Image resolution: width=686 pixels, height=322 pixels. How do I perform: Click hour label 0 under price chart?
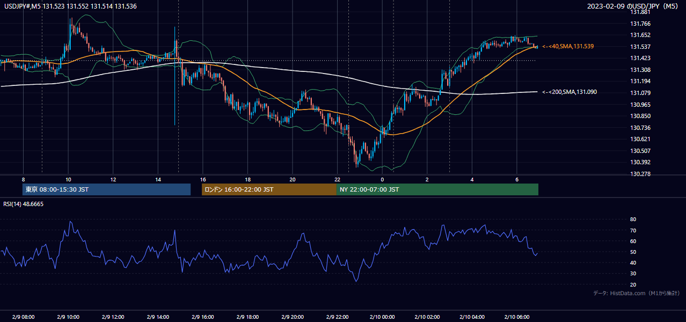coord(382,179)
